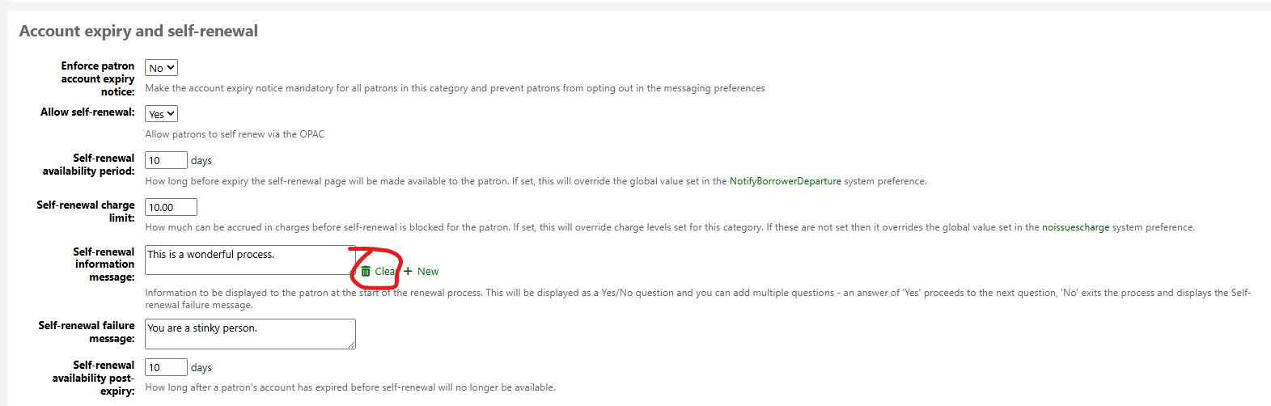
Task: Focus the availability post-expiry days field
Action: click(x=166, y=367)
